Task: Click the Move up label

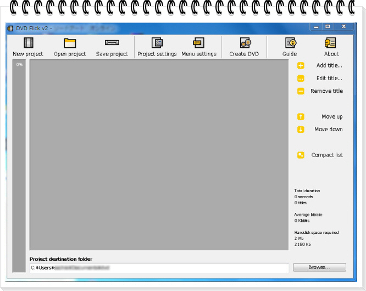Action: (332, 116)
